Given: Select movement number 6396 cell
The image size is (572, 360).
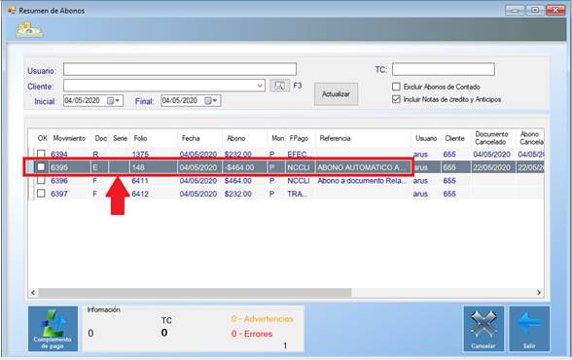Looking at the screenshot, I should point(59,181).
